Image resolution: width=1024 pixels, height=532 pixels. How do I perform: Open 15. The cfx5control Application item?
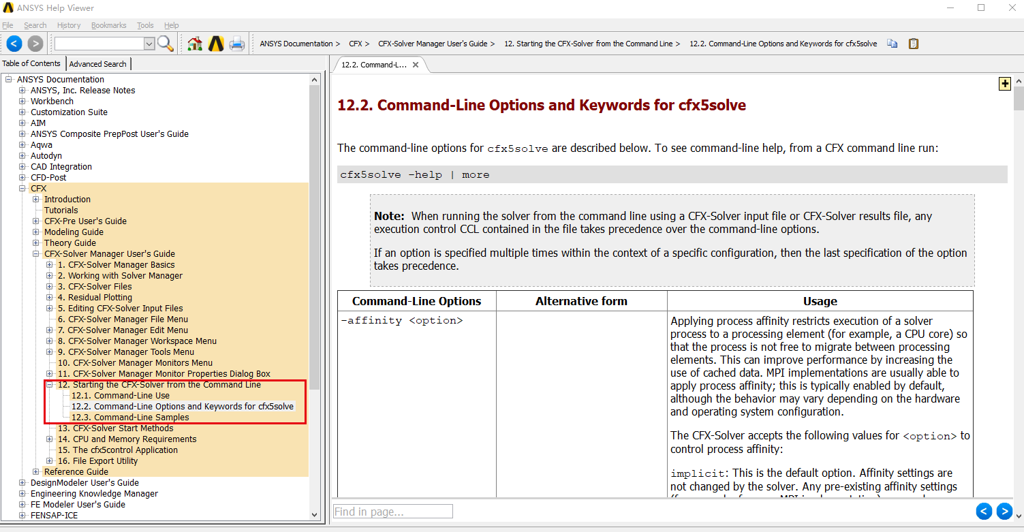[118, 450]
